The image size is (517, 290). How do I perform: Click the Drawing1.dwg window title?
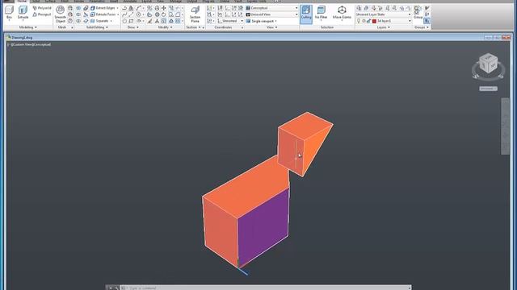pyautogui.click(x=22, y=38)
